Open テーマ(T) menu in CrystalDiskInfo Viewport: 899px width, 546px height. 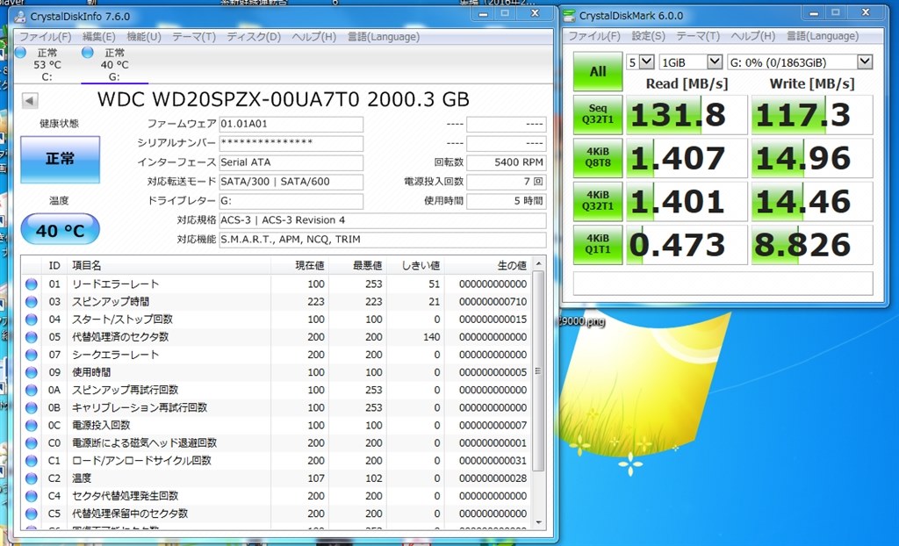pyautogui.click(x=194, y=37)
